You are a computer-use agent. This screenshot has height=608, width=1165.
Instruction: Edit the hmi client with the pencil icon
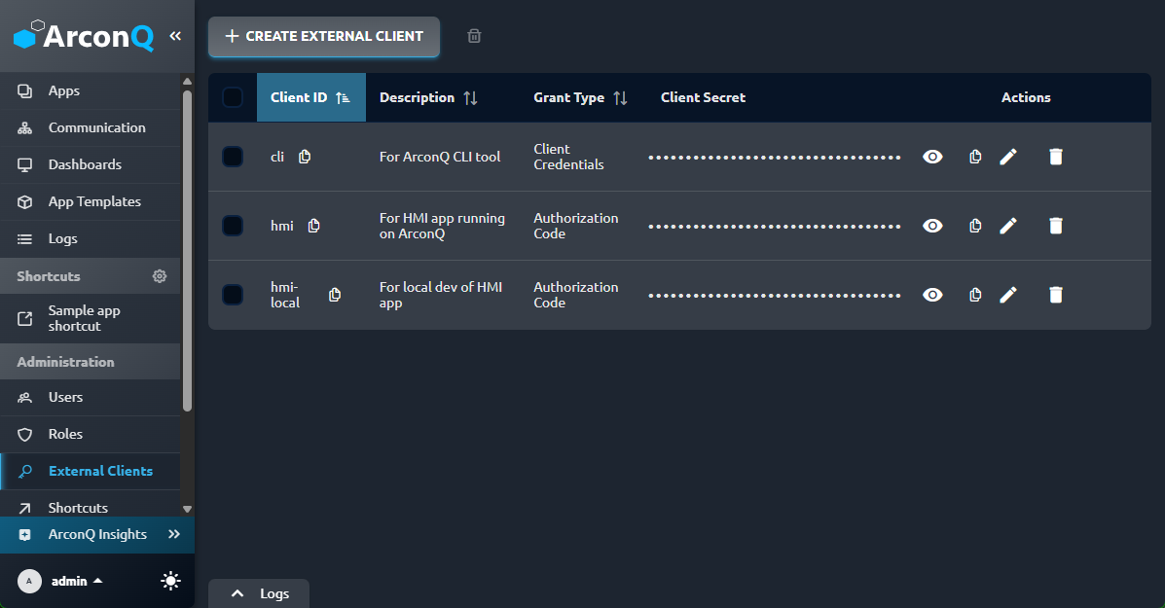(x=1008, y=226)
